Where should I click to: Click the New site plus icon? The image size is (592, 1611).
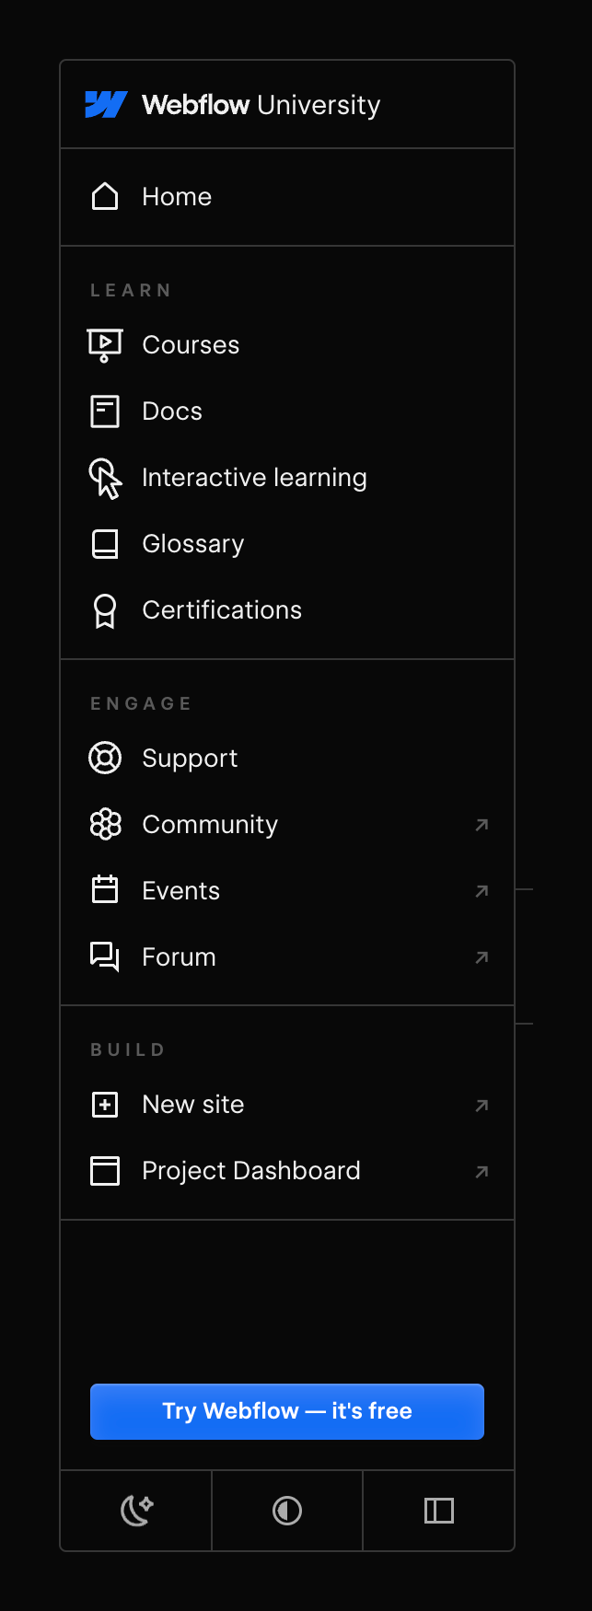[105, 1104]
